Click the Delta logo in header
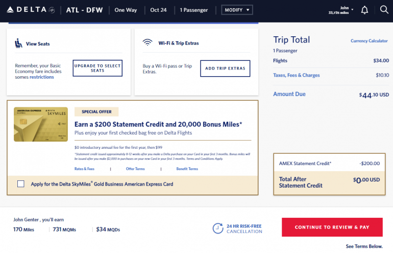Image resolution: width=393 pixels, height=253 pixels. tap(30, 10)
